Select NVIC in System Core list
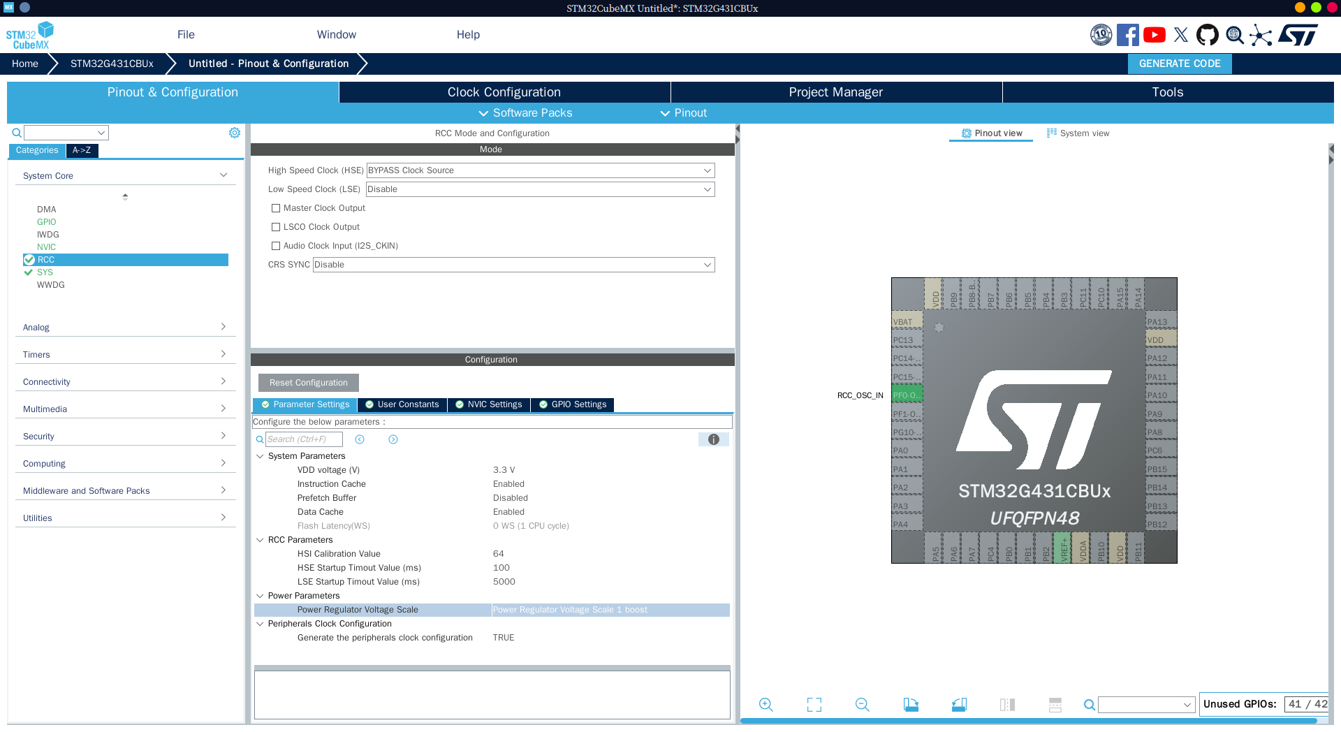 (x=46, y=247)
